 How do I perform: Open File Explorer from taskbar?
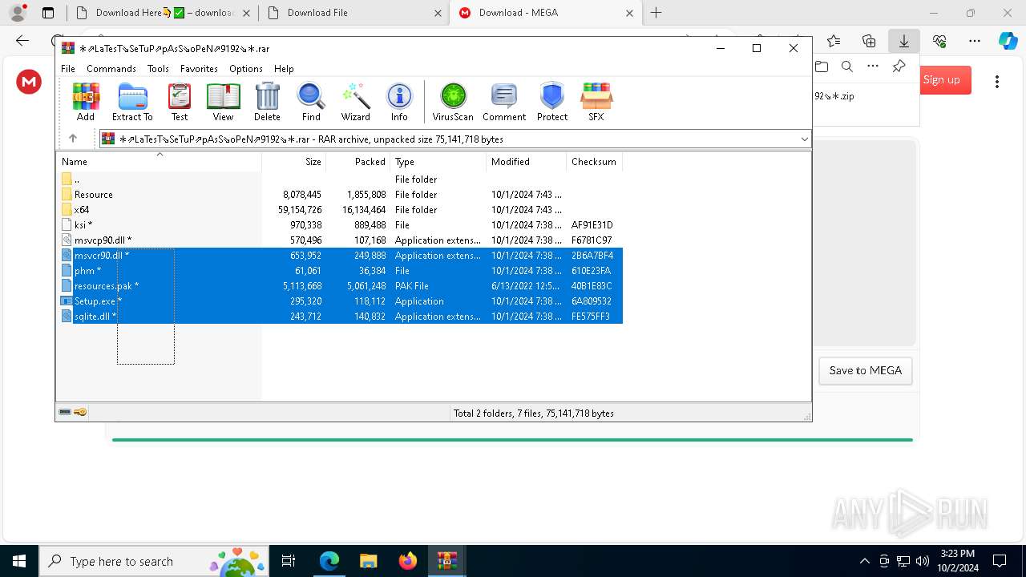[x=368, y=561]
